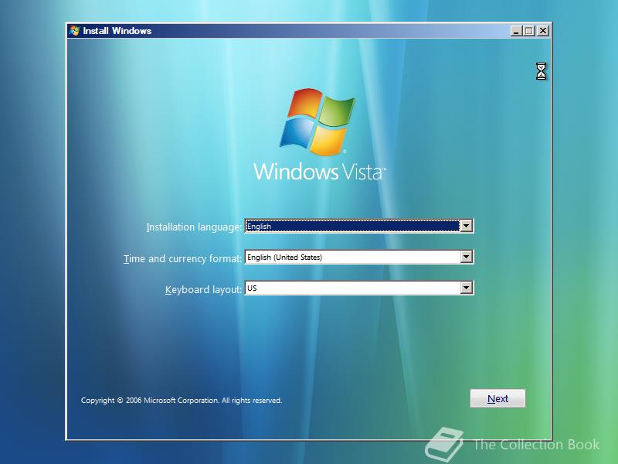Click the Windows Vista wordmark text
The width and height of the screenshot is (618, 464).
(x=320, y=172)
